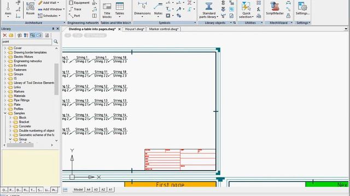Collapse the Group subfolder
This screenshot has width=350, height=196.
click(x=10, y=139)
